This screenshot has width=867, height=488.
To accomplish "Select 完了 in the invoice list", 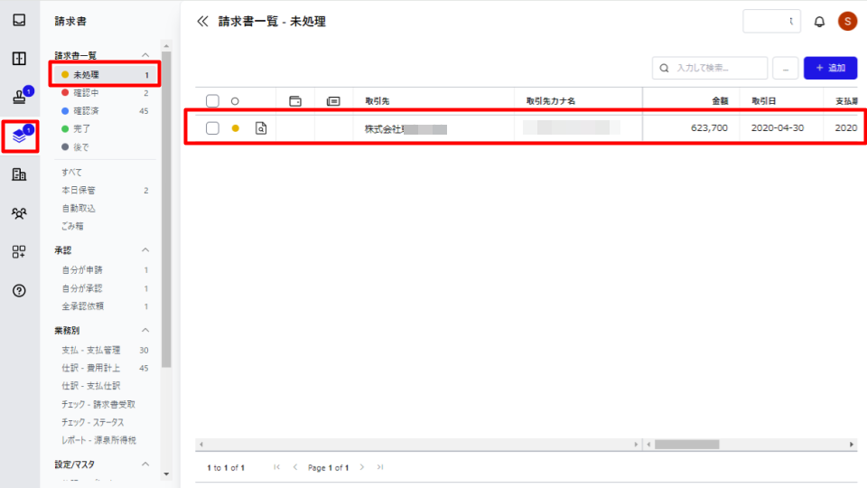I will pyautogui.click(x=105, y=129).
